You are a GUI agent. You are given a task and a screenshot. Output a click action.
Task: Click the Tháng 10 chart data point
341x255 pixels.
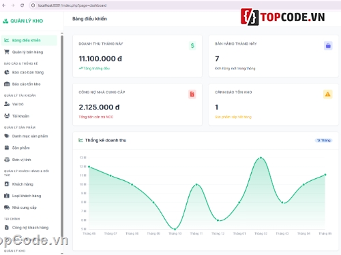coord(175,229)
